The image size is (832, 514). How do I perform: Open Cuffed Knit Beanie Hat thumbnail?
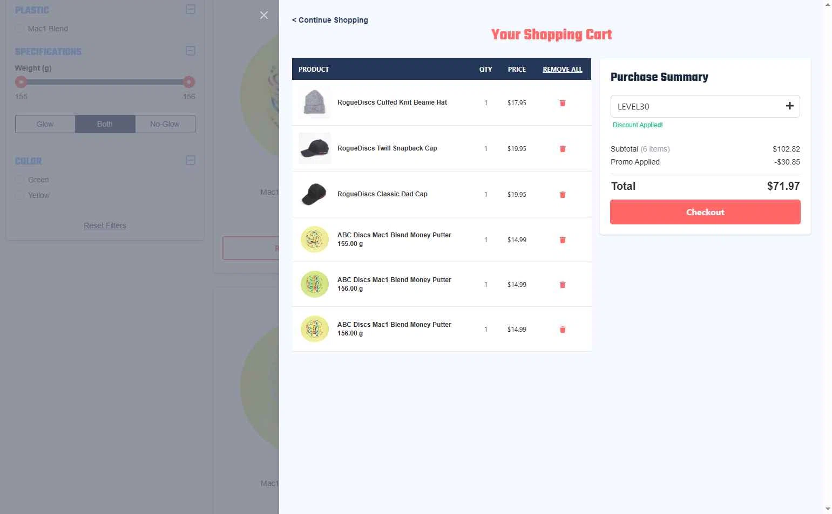pyautogui.click(x=315, y=102)
